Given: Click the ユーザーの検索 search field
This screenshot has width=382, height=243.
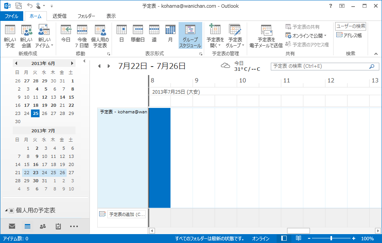Looking at the screenshot, I should coord(351,26).
